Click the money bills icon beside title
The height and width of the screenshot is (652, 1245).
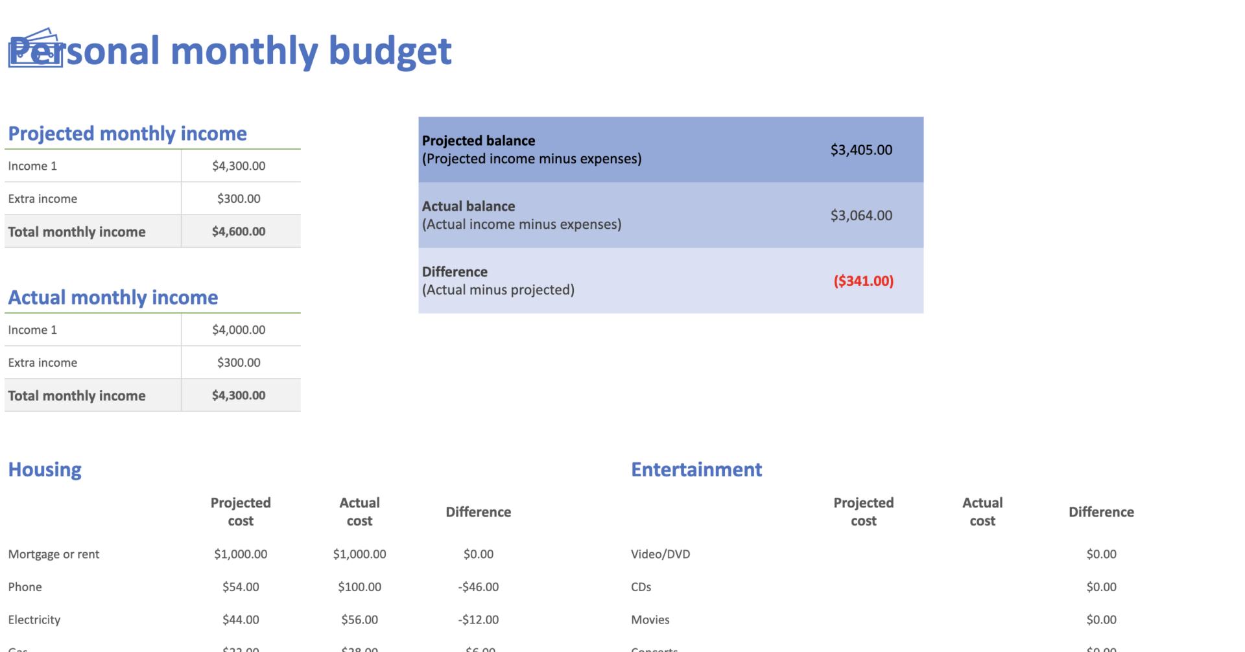(35, 48)
